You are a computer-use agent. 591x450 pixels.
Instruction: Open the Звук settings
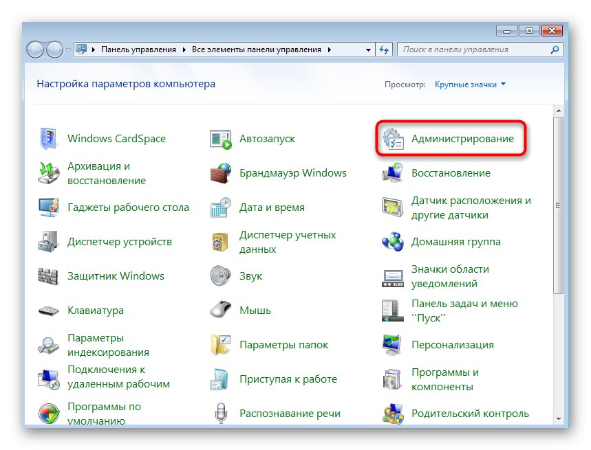pyautogui.click(x=251, y=275)
